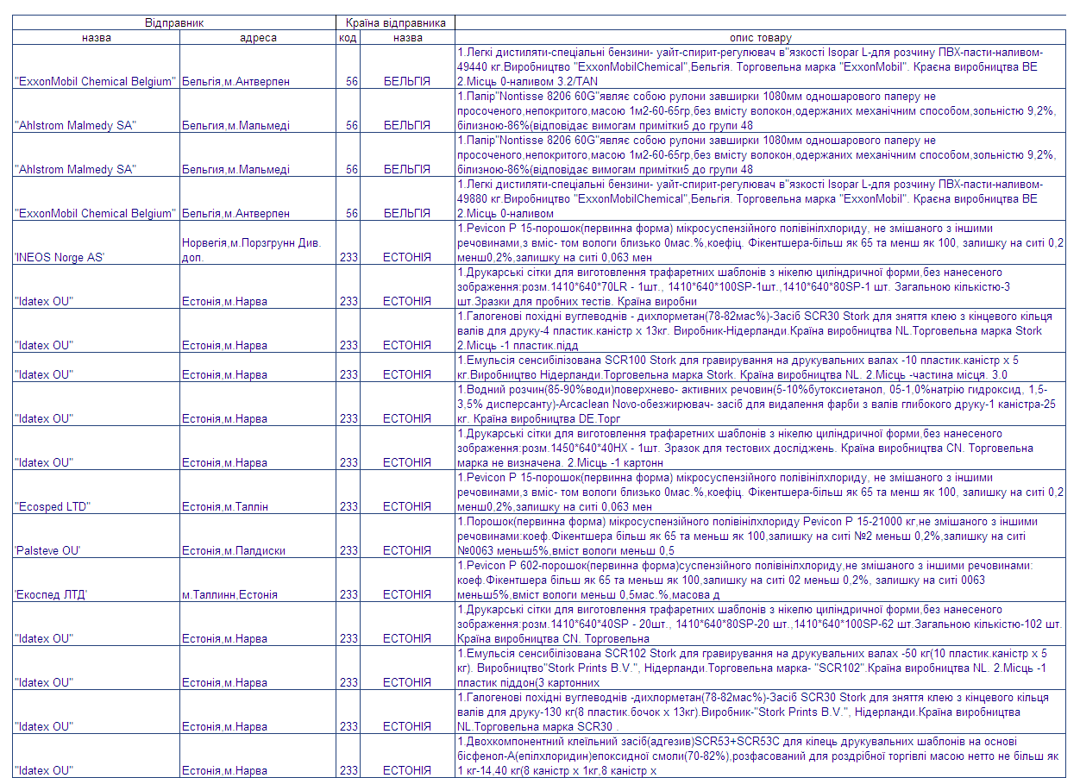The image size is (1080, 778).
Task: Click the description cell mentioning 'Емульсія сенсибілізована SCR100 Stork'
Action: pyautogui.click(x=760, y=367)
